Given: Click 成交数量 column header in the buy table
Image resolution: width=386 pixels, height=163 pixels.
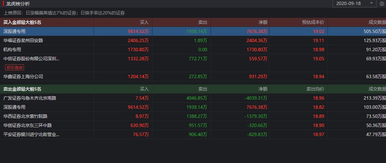Looking at the screenshot, I should click(377, 22).
